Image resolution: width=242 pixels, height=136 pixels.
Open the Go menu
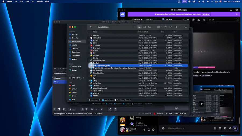click(33, 1)
